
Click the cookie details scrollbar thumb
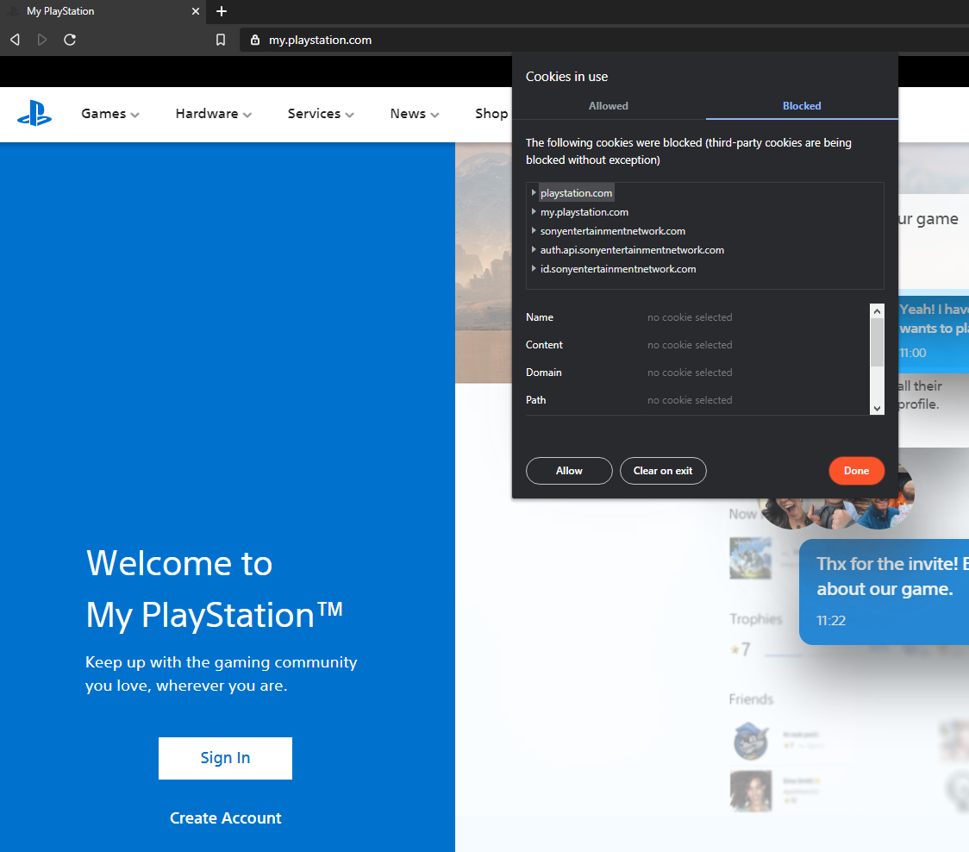(x=877, y=341)
